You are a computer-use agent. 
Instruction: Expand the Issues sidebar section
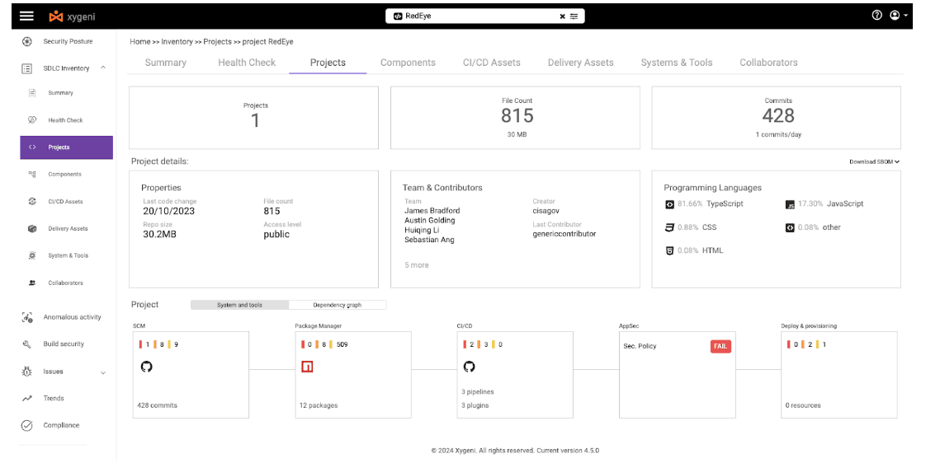tap(103, 372)
